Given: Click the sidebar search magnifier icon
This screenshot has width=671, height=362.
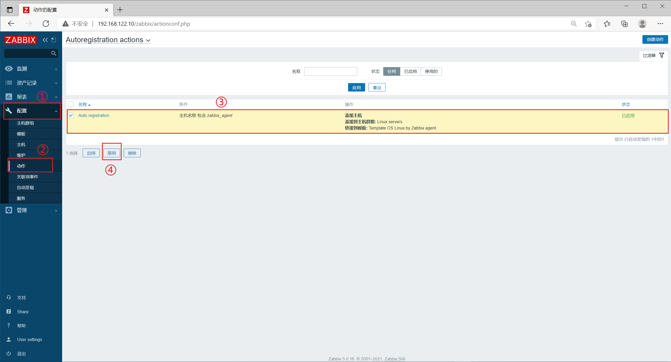Looking at the screenshot, I should 54,53.
